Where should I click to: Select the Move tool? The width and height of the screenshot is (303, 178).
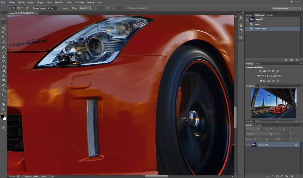click(4, 18)
